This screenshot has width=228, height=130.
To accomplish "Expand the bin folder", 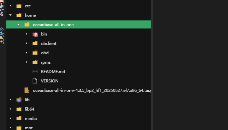I will [26, 34].
